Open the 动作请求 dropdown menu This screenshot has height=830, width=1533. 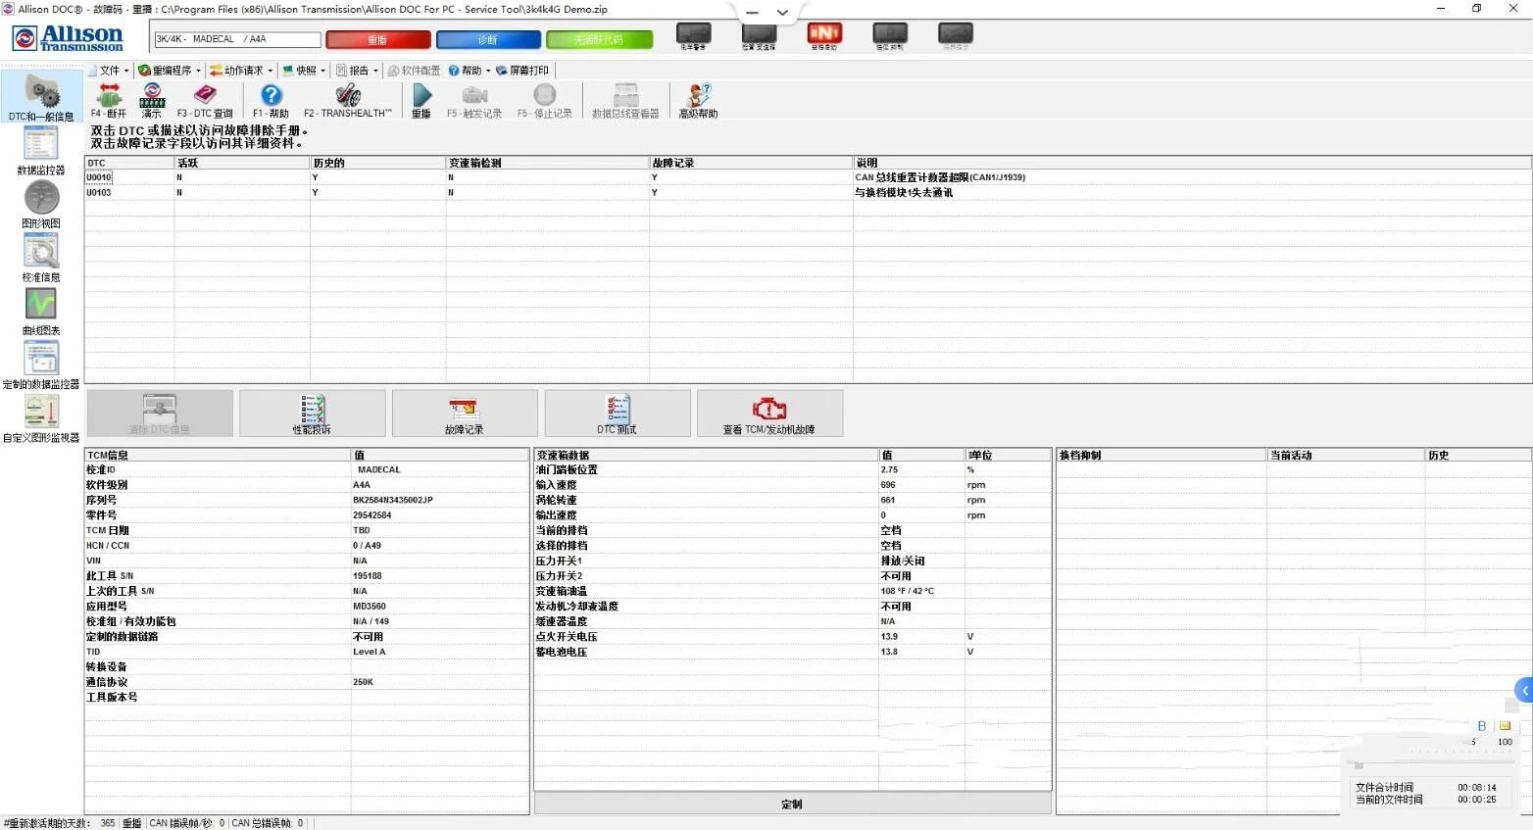pos(241,71)
